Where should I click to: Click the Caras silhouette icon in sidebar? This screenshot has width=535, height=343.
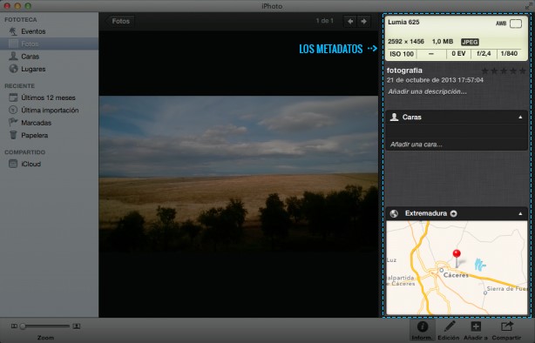pos(13,56)
